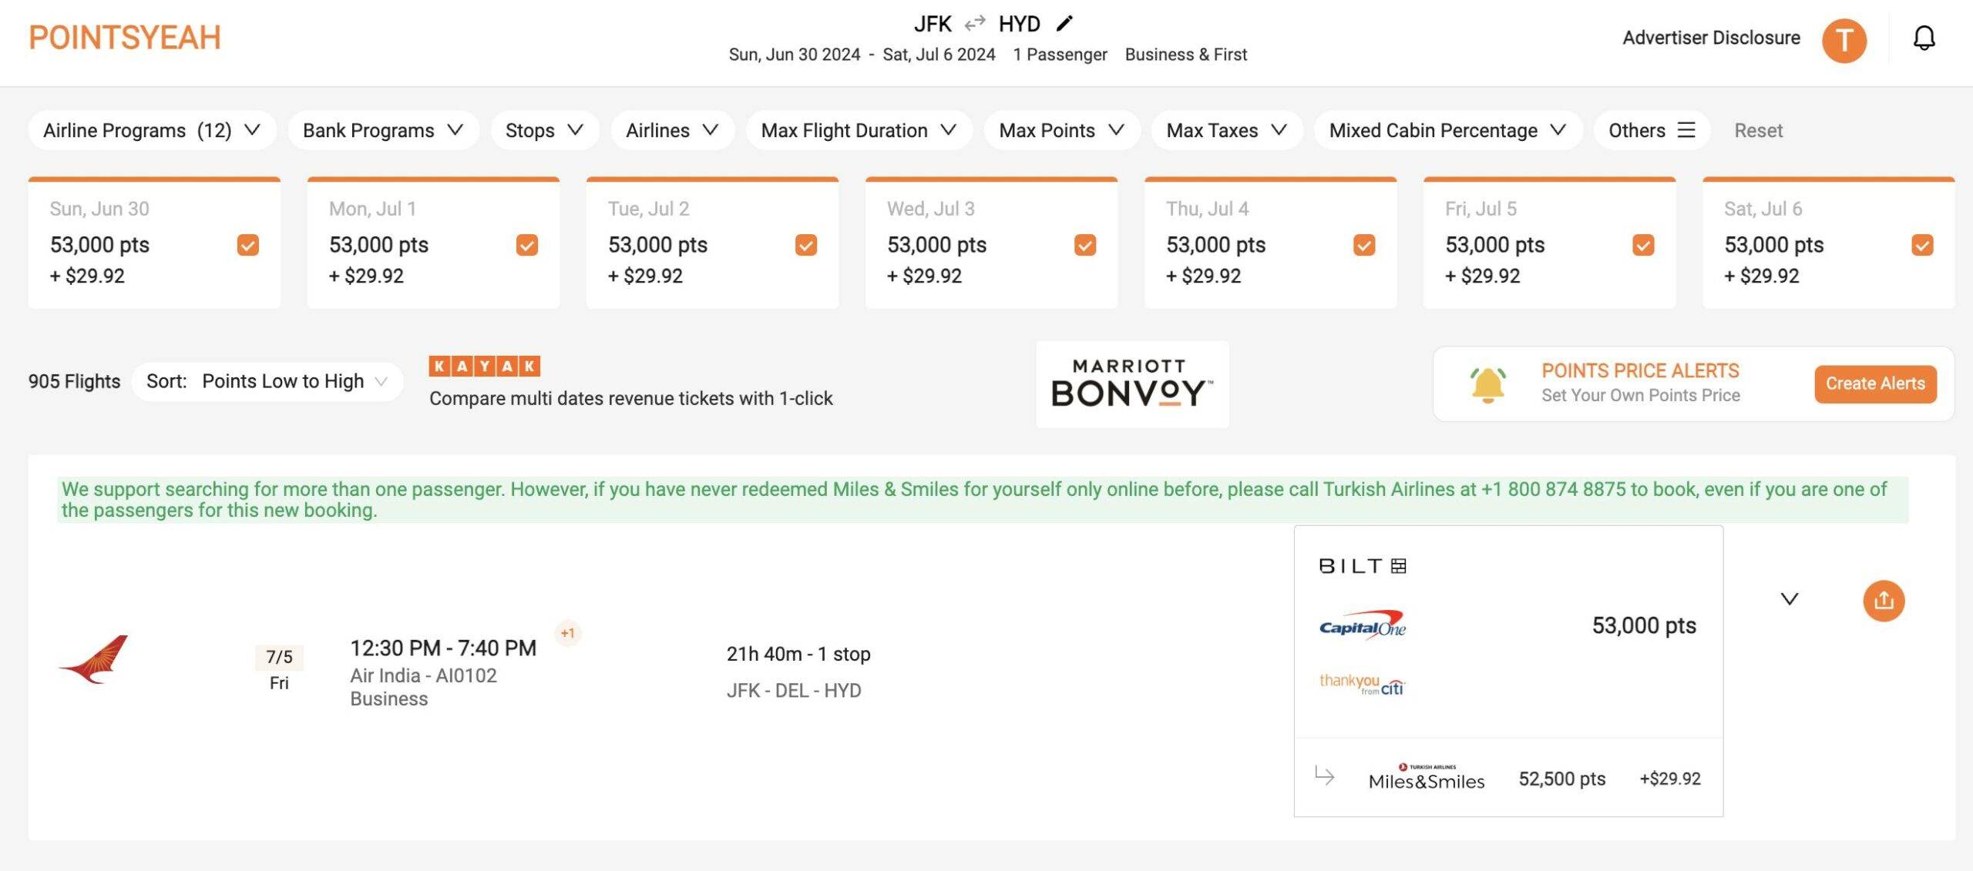The width and height of the screenshot is (1973, 871).
Task: Uncheck the Fri, Jul 5 date checkbox
Action: (1643, 245)
